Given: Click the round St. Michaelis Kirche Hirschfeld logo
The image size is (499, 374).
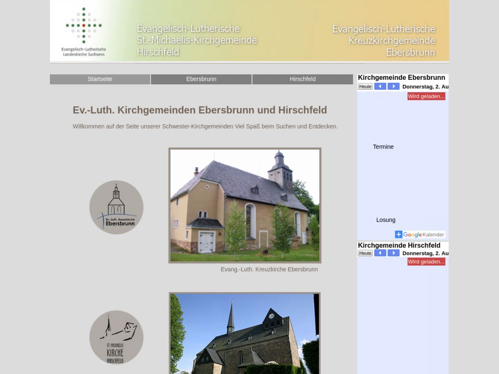Looking at the screenshot, I should click(116, 337).
